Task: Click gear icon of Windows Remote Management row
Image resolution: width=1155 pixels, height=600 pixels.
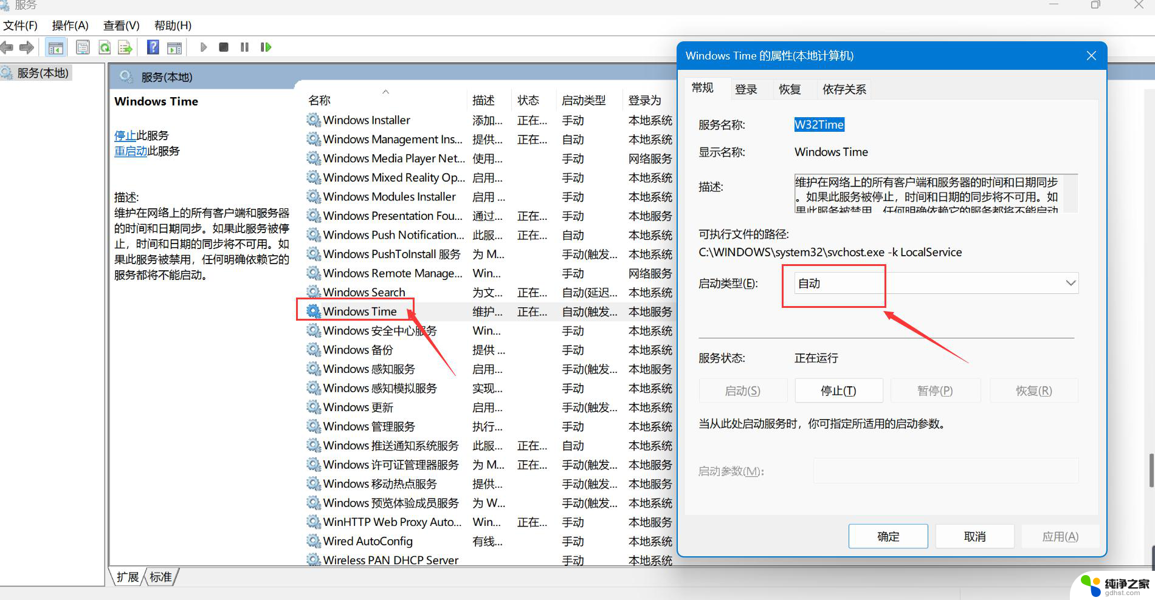Action: [313, 273]
